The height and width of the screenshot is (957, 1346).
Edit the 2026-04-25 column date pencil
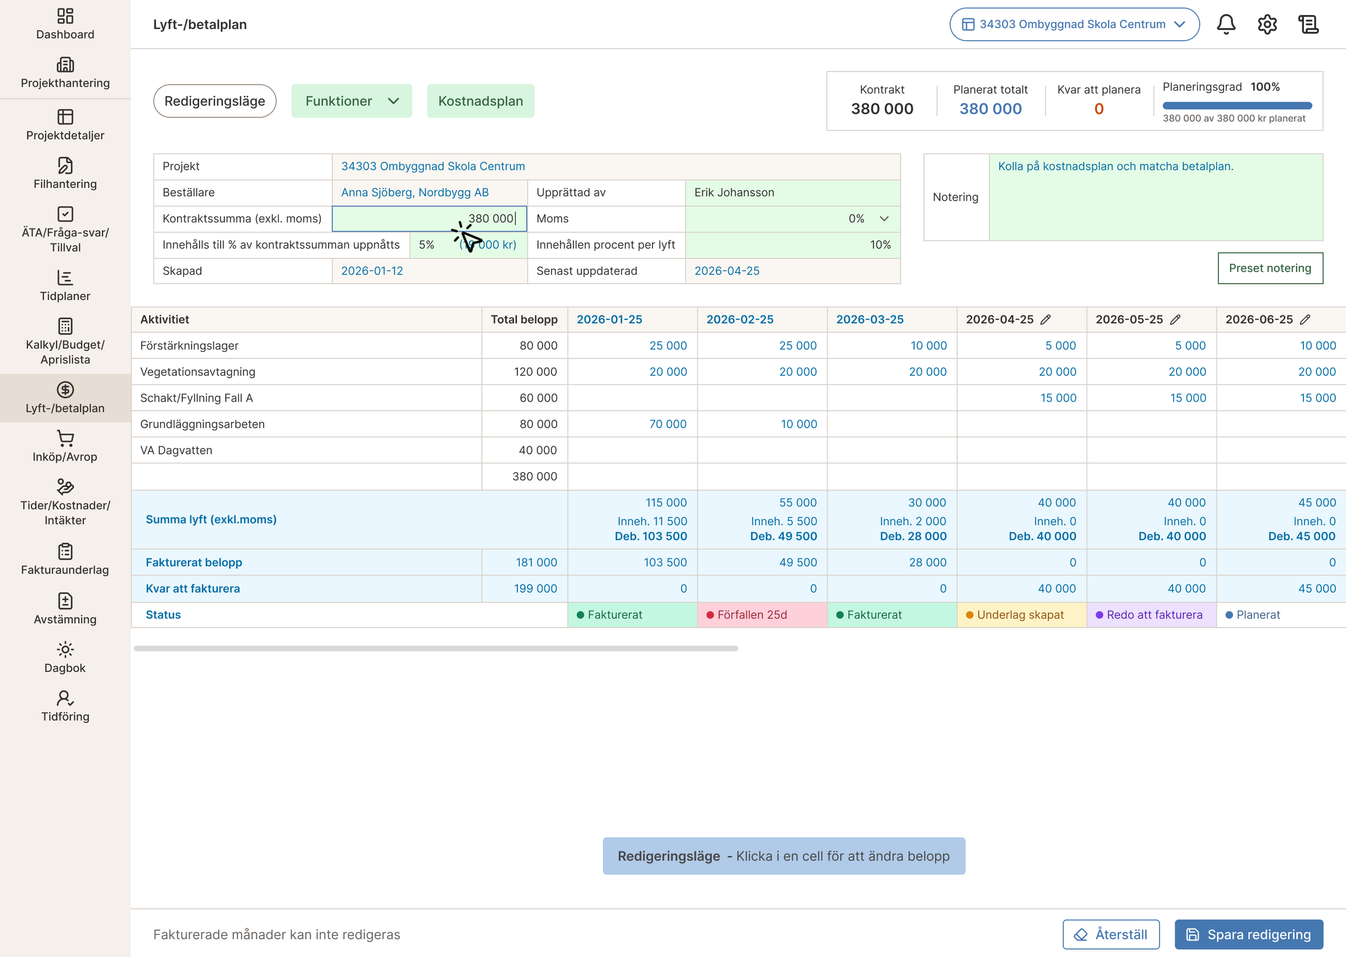(1046, 319)
